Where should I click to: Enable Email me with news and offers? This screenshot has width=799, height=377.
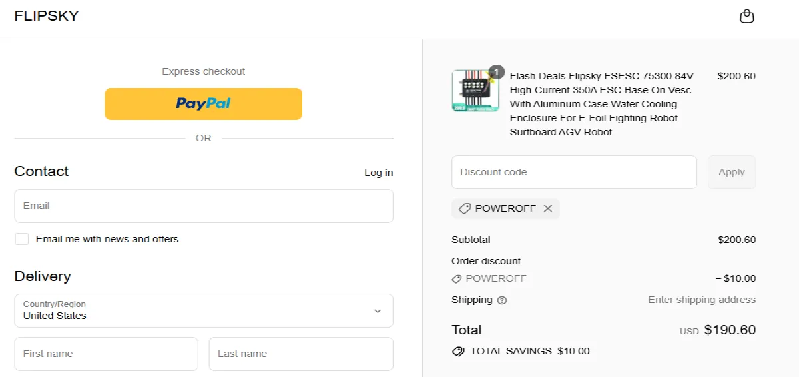point(22,239)
